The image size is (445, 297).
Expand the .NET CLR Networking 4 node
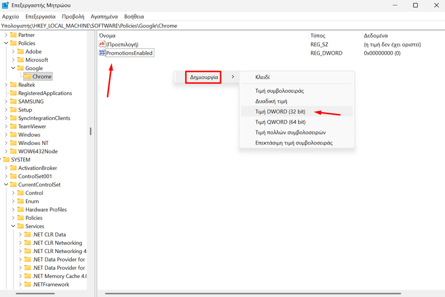click(x=20, y=251)
